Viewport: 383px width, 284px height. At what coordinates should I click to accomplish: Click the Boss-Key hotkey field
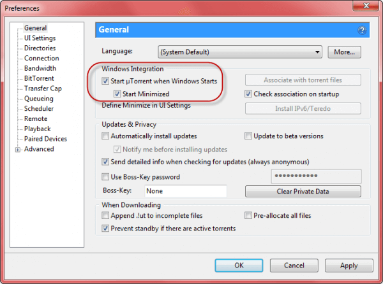point(186,191)
